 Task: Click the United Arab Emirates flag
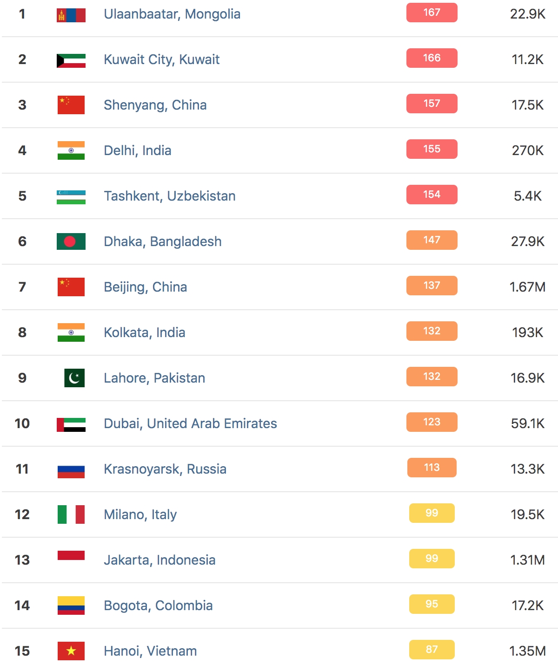tap(71, 424)
